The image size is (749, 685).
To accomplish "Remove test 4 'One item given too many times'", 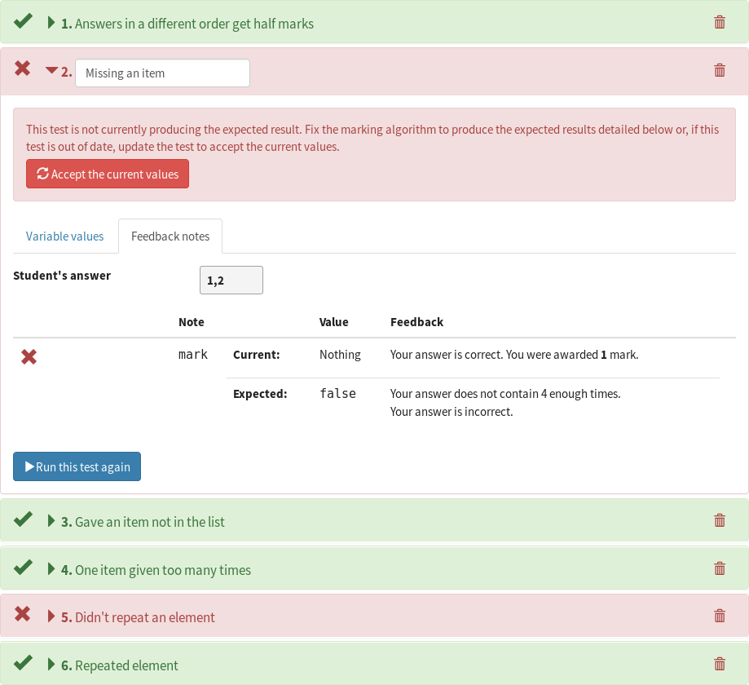I will (x=720, y=569).
